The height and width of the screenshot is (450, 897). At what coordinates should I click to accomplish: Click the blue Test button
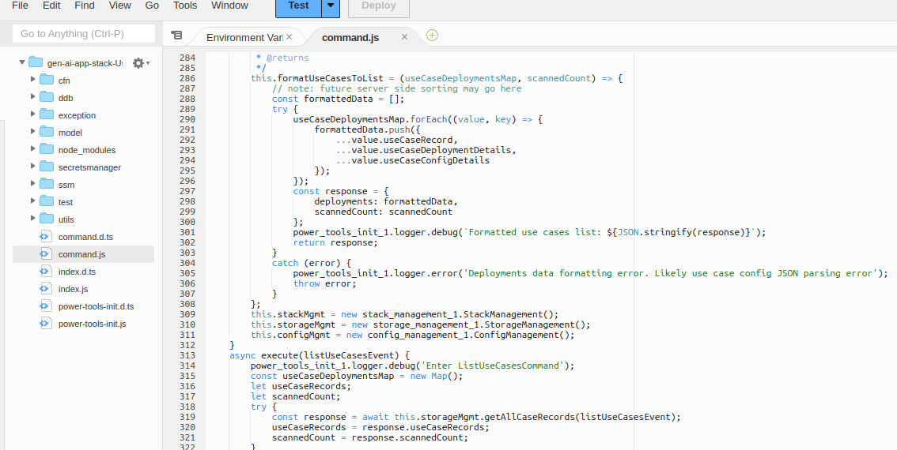tap(298, 6)
